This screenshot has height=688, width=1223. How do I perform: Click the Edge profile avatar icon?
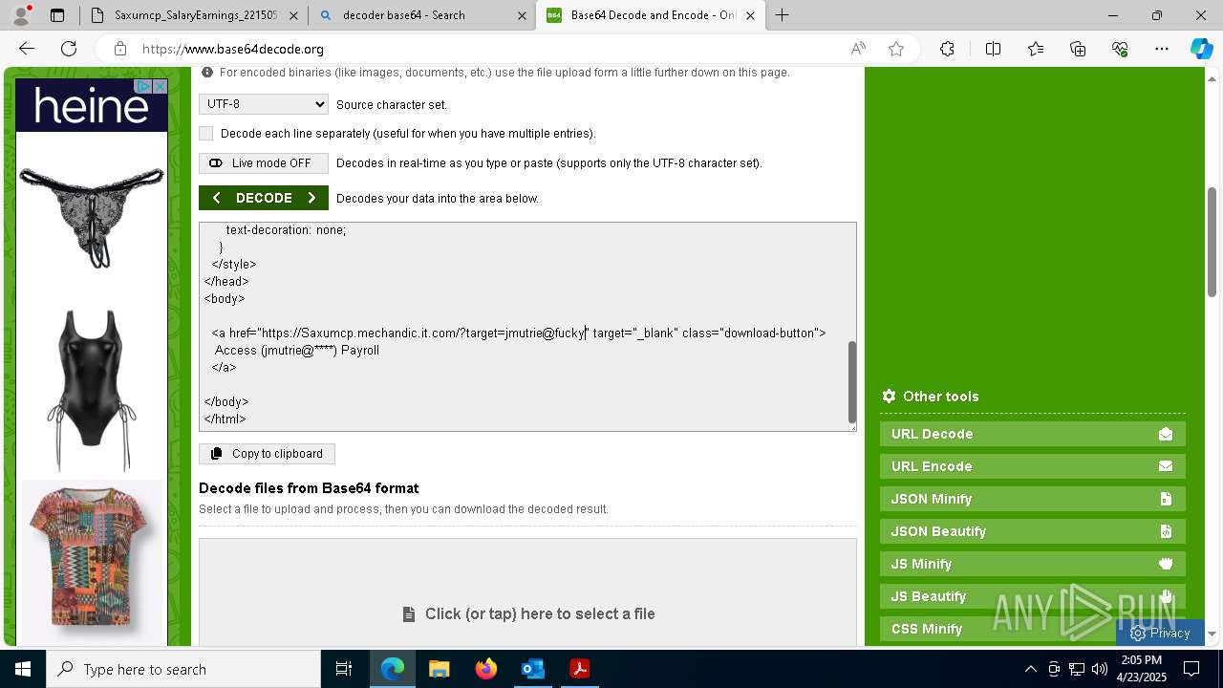[x=21, y=14]
